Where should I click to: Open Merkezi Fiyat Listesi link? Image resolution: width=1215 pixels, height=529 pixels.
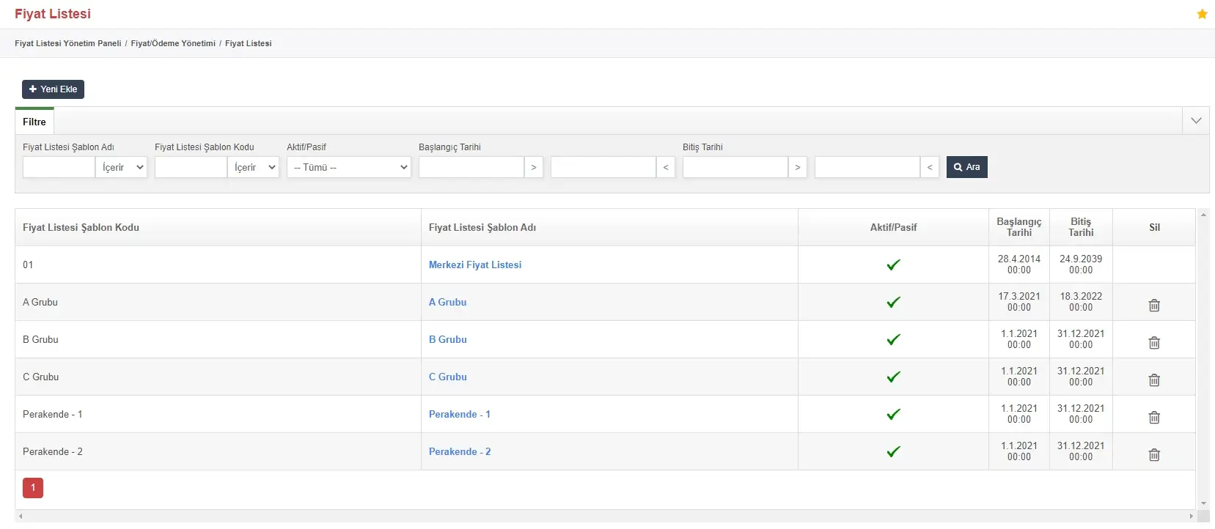pos(475,265)
